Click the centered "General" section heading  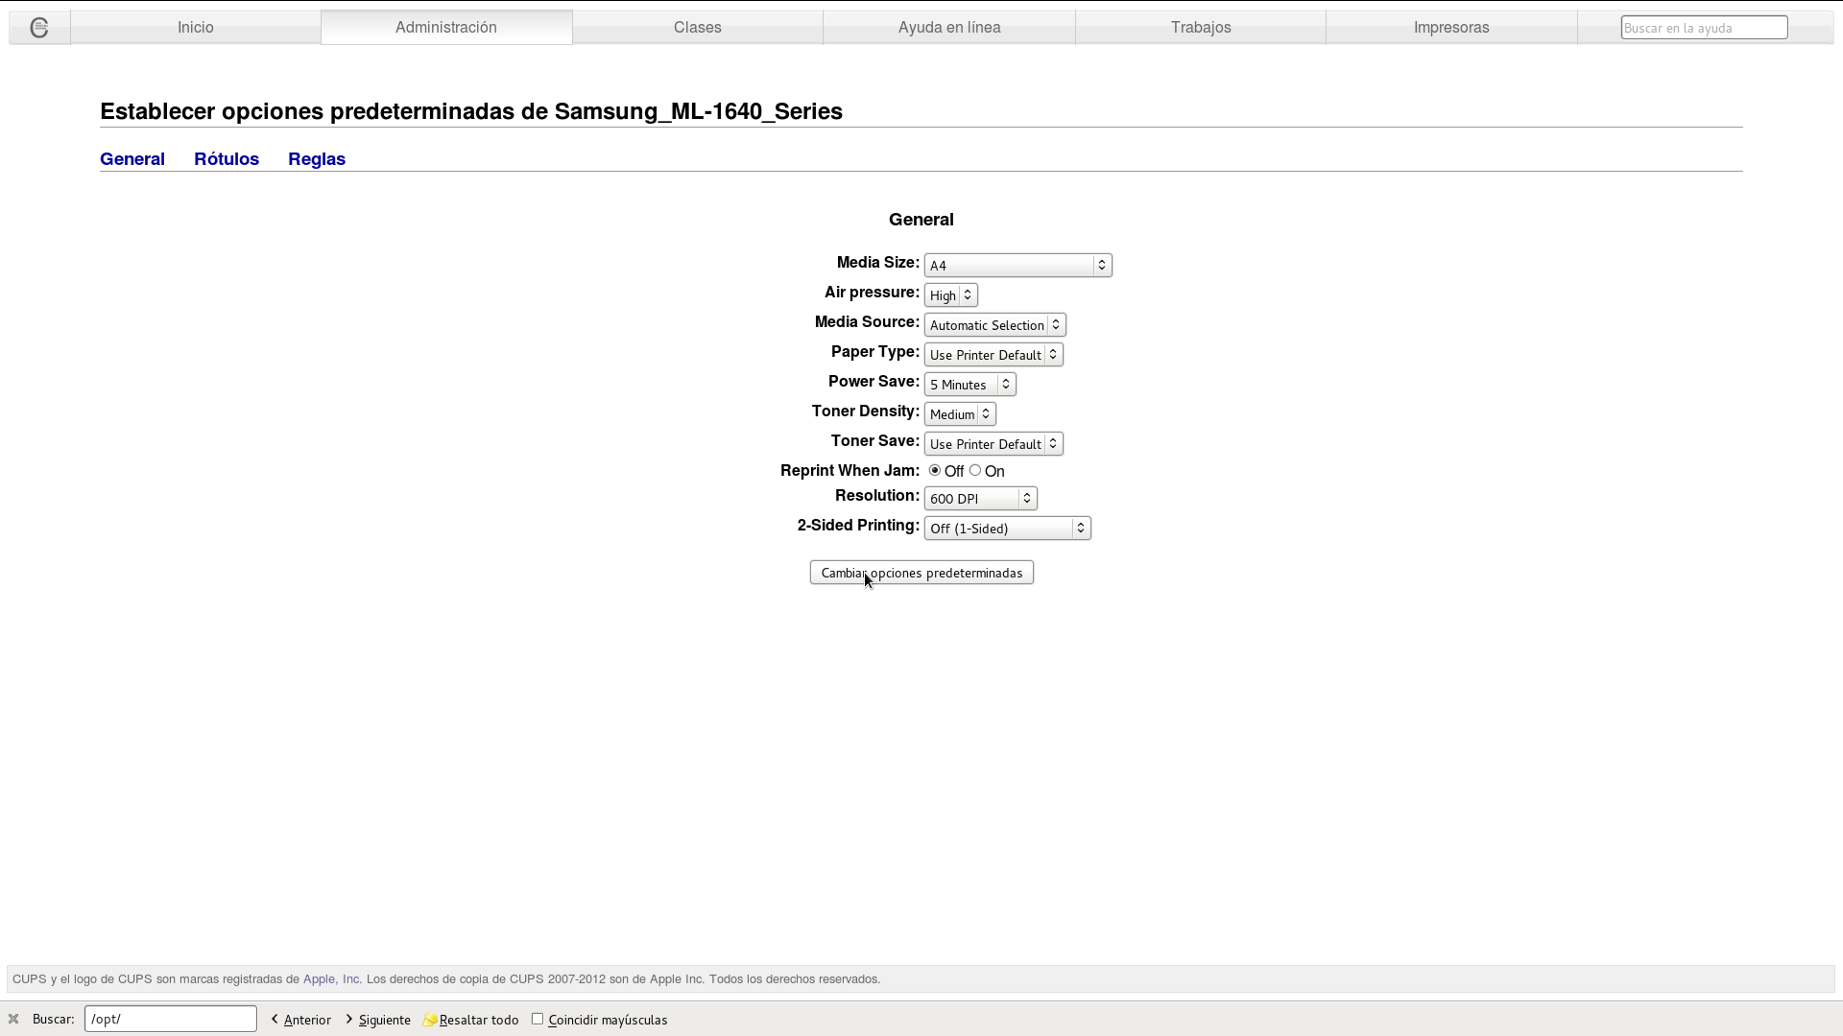tap(921, 220)
